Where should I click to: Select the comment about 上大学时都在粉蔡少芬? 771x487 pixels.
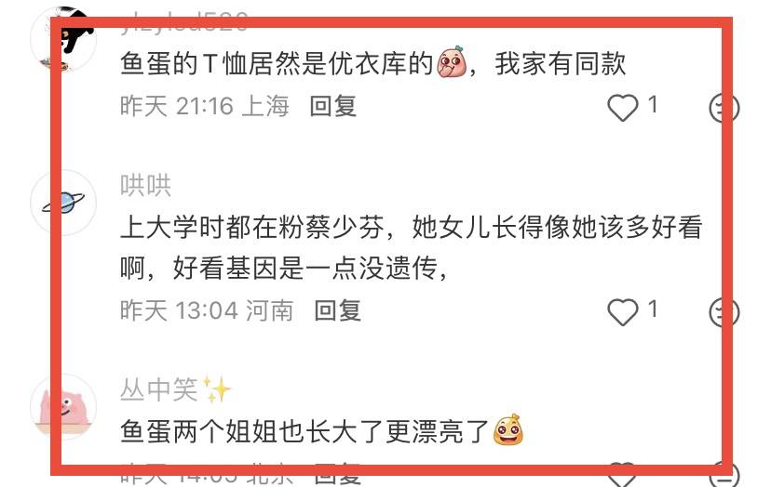click(411, 247)
